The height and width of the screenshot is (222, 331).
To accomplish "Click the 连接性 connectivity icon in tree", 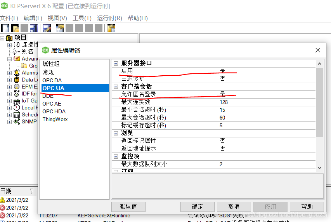I will click(x=17, y=45).
